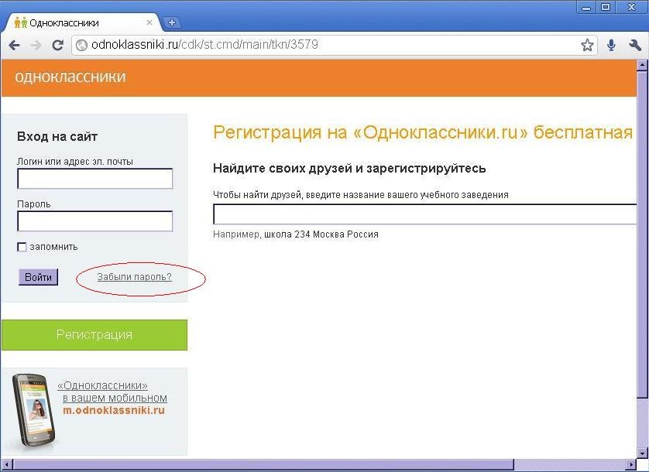Close the Одноклассники tab
The width and height of the screenshot is (649, 472).
point(149,22)
